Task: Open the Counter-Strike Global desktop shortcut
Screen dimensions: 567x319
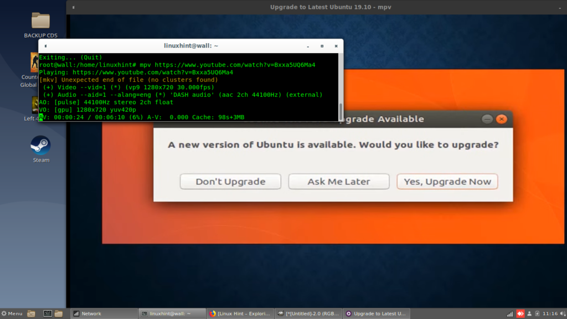Action: [x=30, y=70]
